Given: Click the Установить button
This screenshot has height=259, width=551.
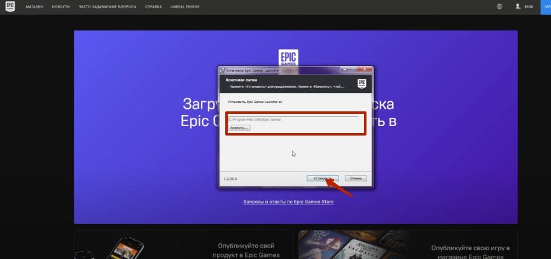Looking at the screenshot, I should pyautogui.click(x=322, y=179).
